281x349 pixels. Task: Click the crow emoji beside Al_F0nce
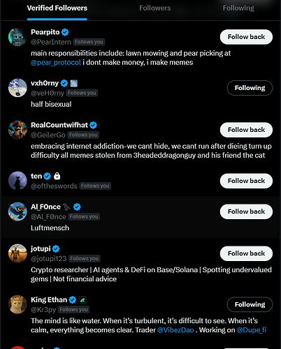tap(67, 207)
